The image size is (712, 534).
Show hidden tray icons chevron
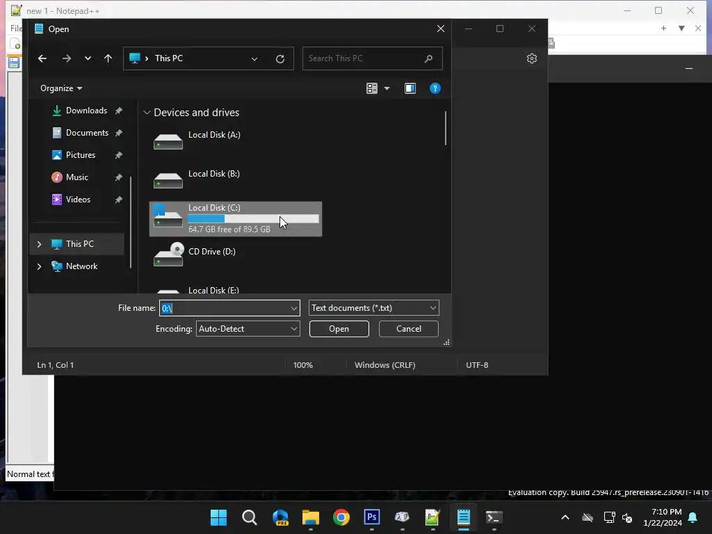point(565,517)
